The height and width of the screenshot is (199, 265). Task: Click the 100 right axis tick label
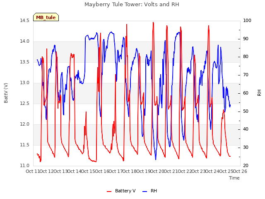tap(247, 20)
